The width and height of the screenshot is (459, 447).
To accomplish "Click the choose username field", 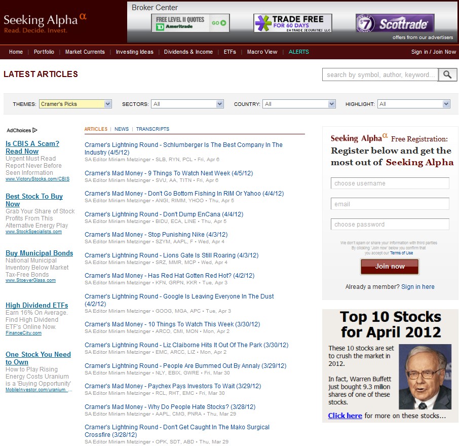I will point(390,183).
